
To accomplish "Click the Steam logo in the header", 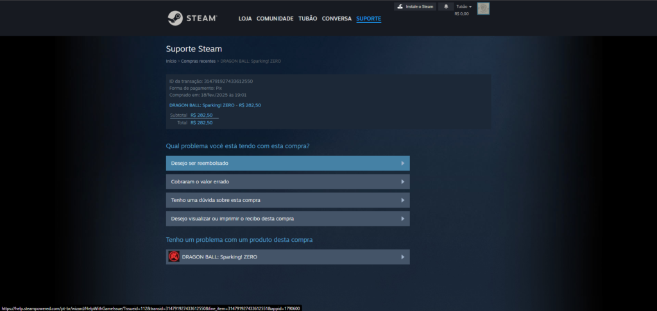I will click(192, 19).
